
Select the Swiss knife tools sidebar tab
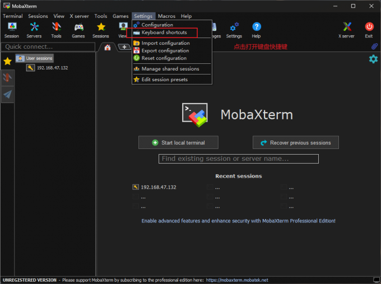7,78
